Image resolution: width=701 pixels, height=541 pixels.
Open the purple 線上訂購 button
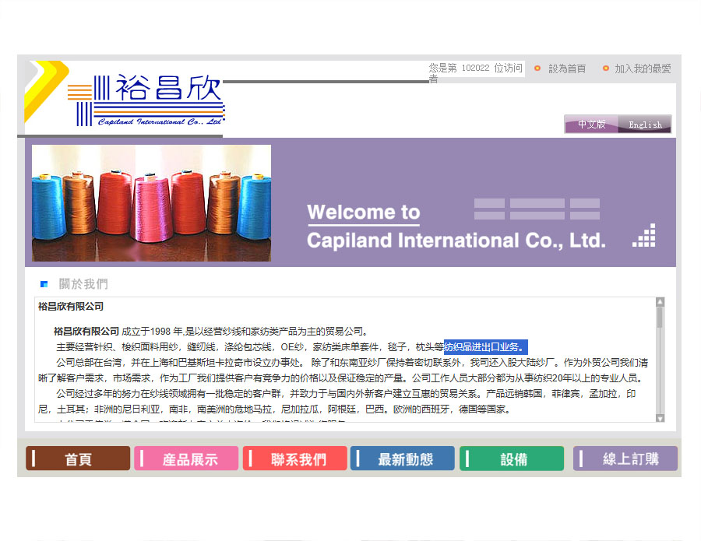tap(625, 458)
